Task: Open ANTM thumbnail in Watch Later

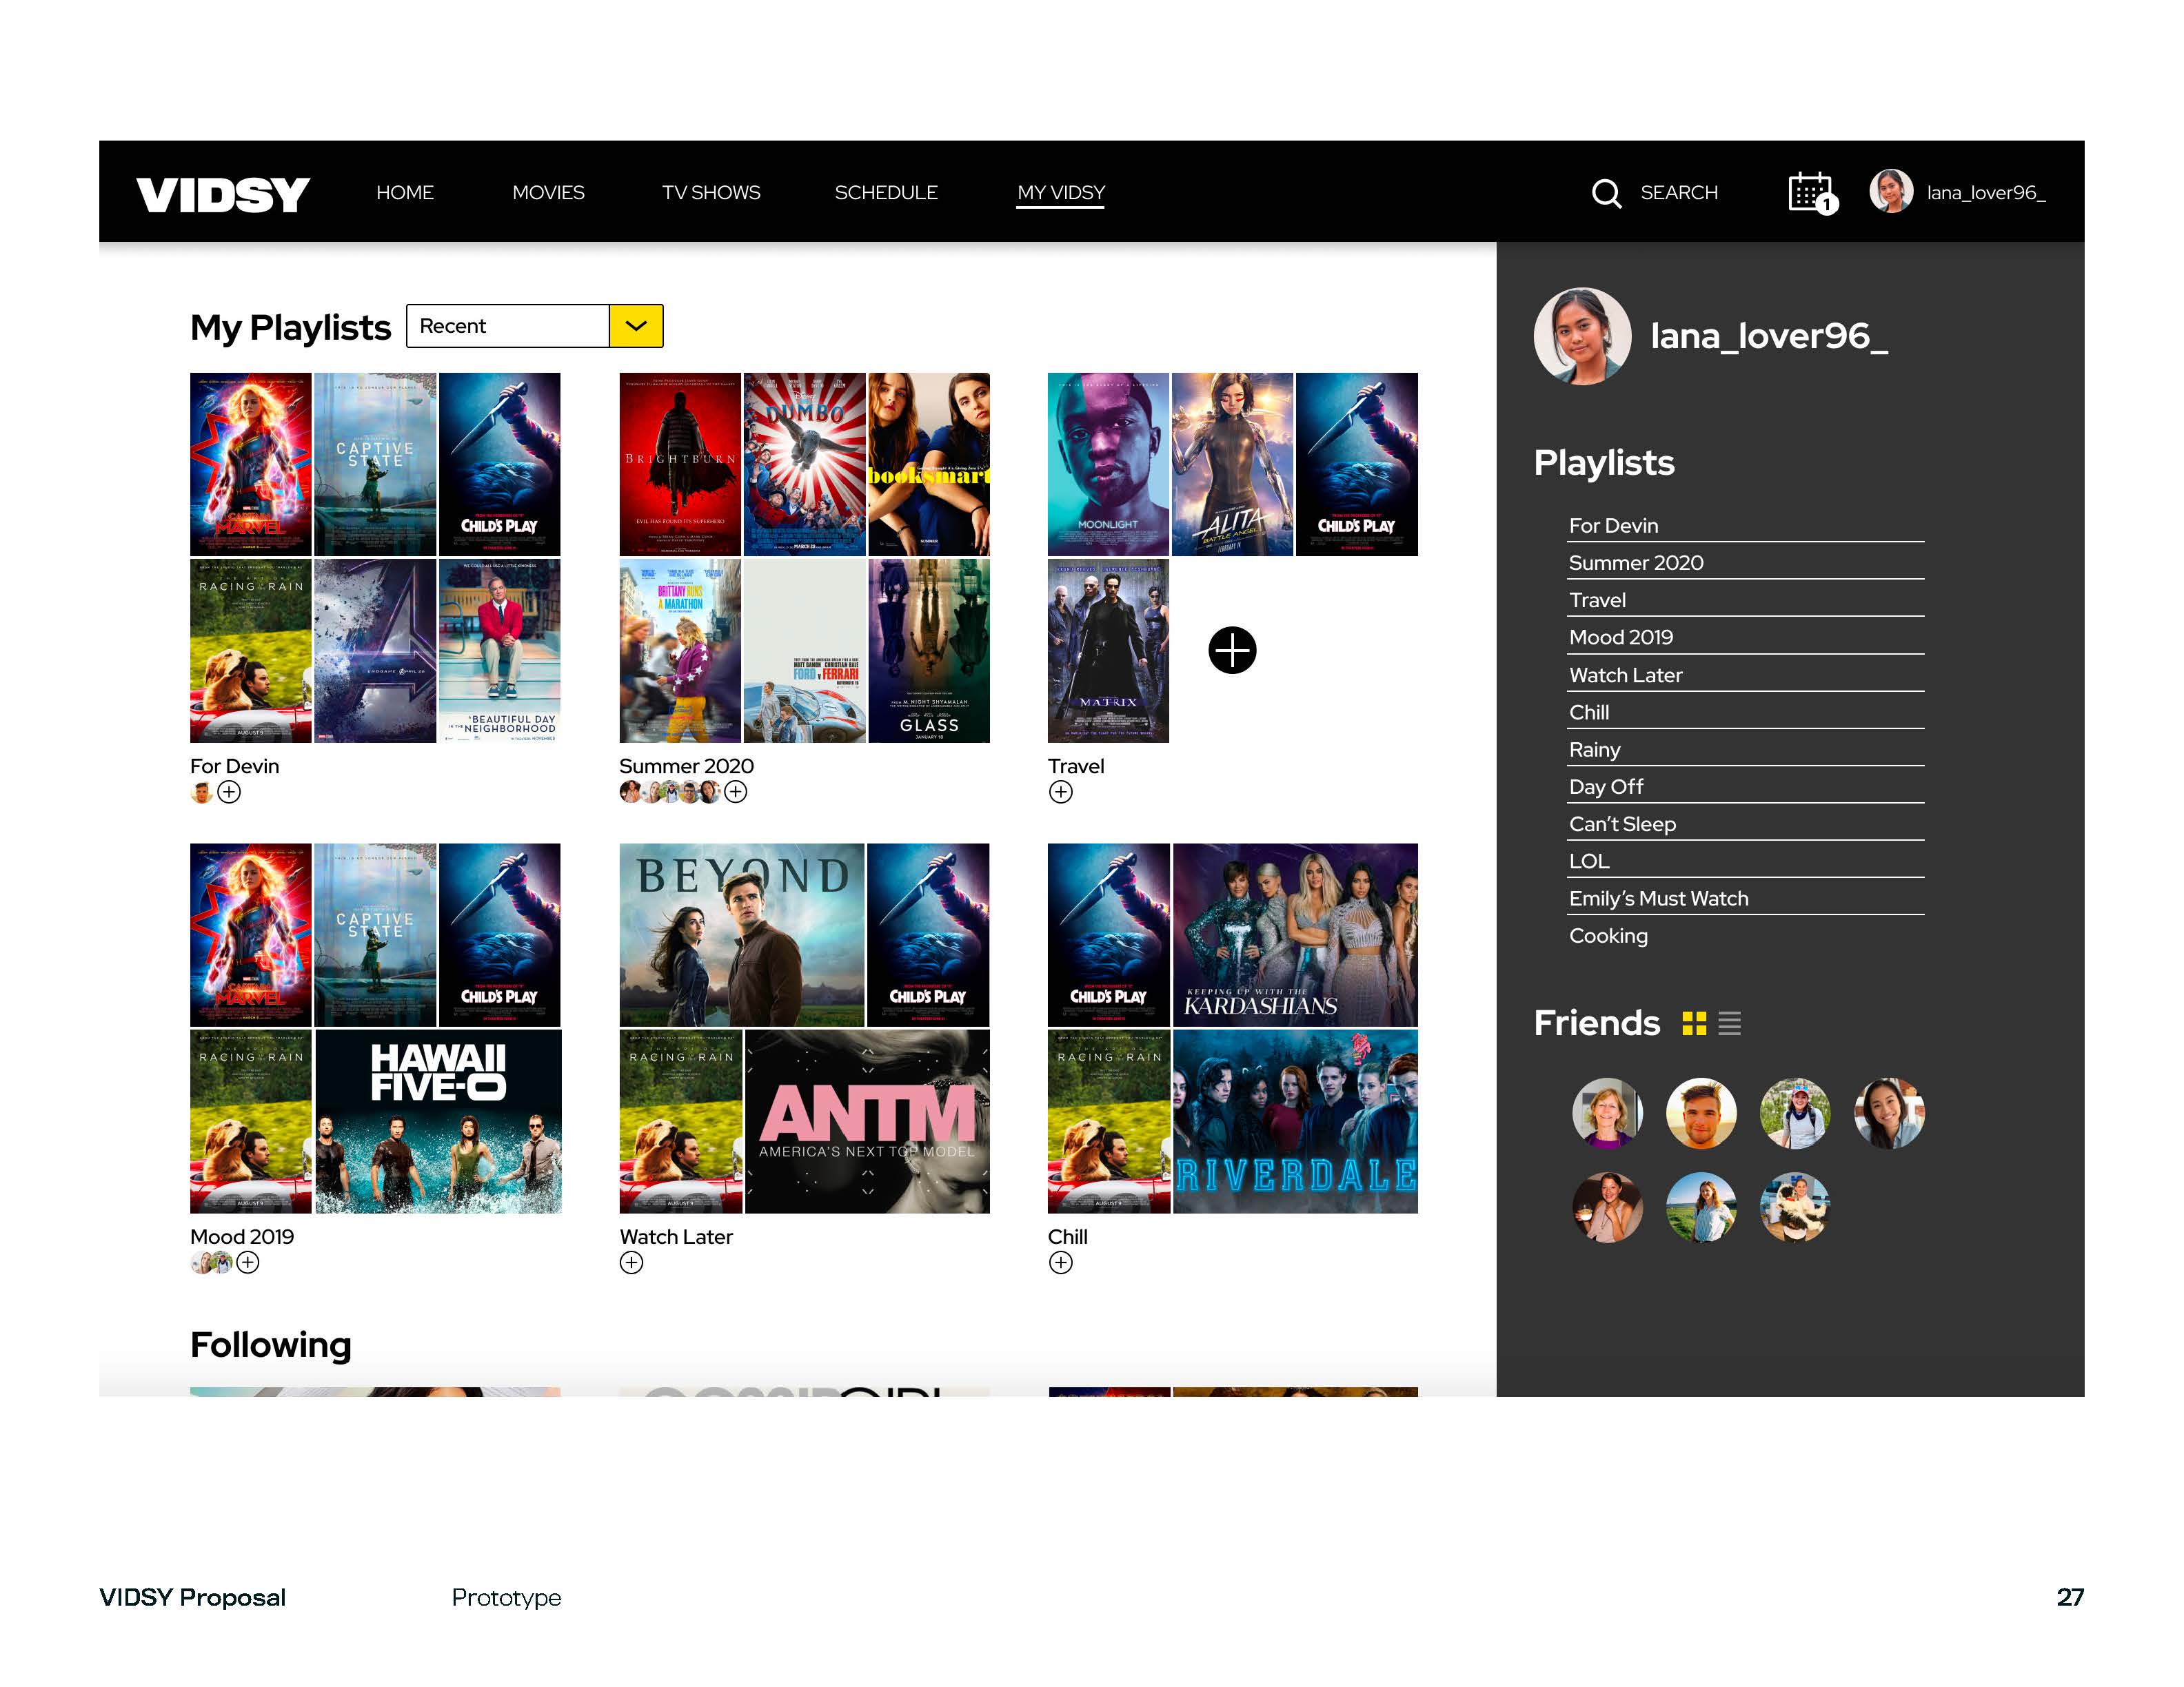Action: pos(867,1121)
